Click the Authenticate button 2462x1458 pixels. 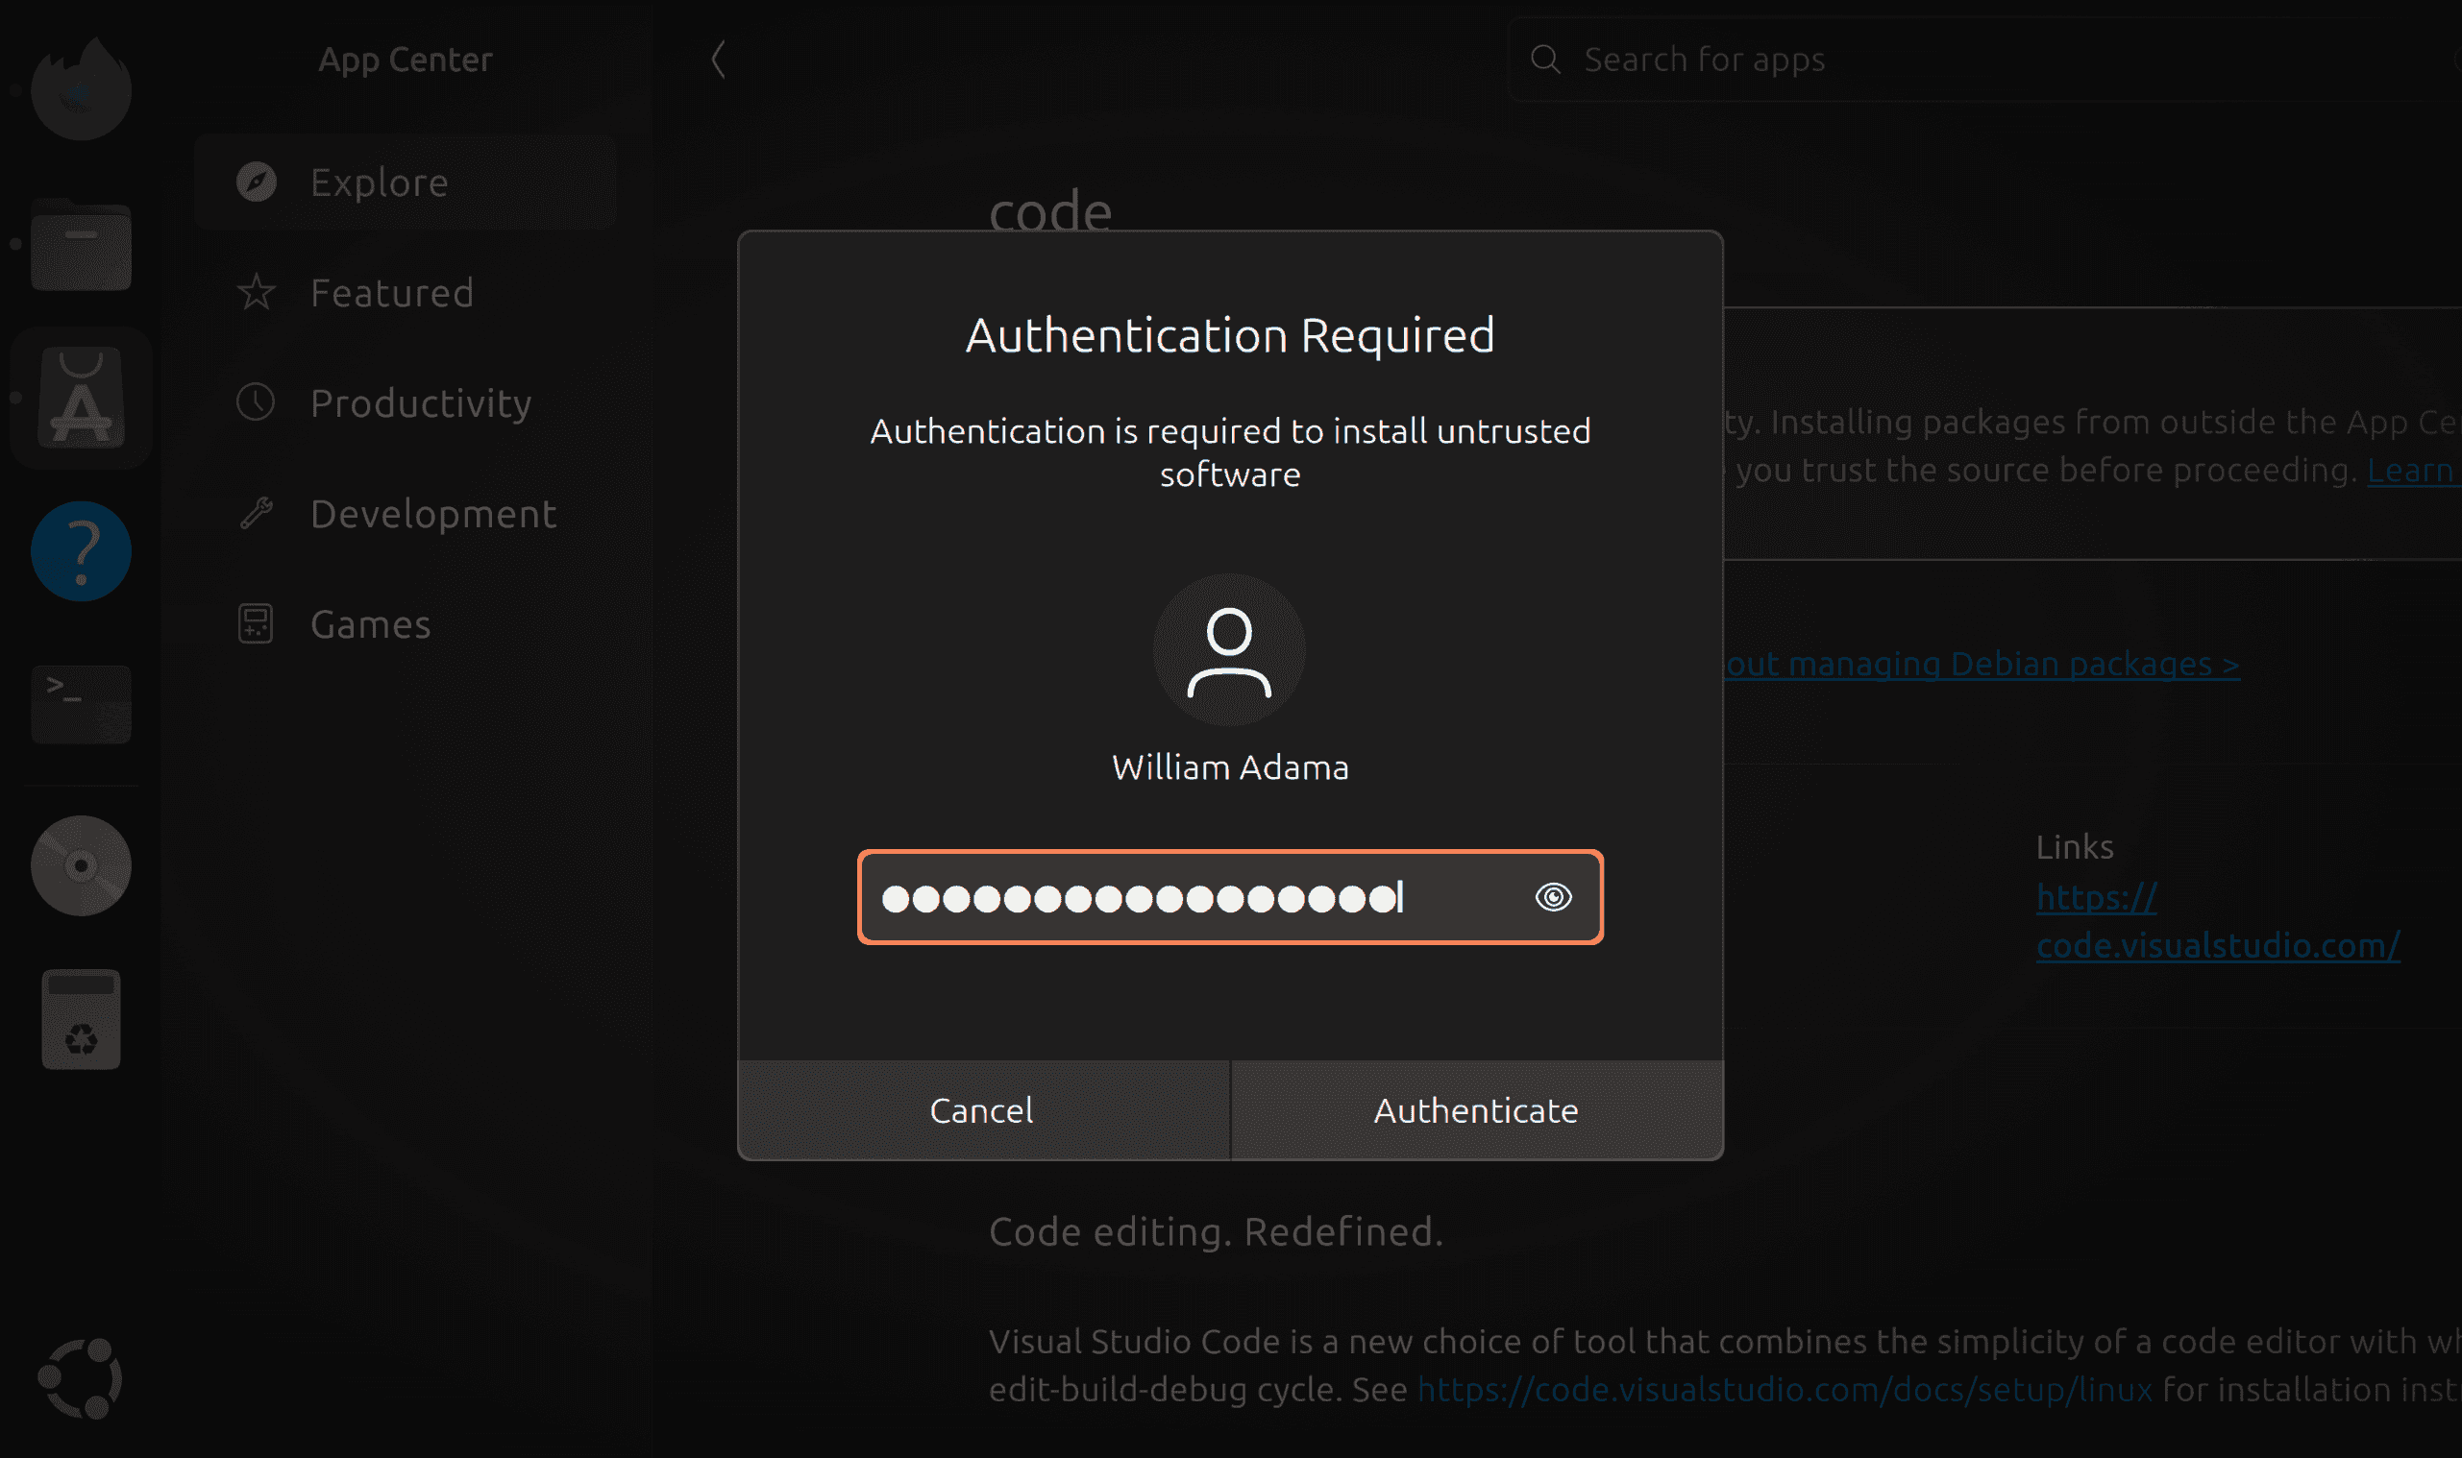pyautogui.click(x=1476, y=1110)
